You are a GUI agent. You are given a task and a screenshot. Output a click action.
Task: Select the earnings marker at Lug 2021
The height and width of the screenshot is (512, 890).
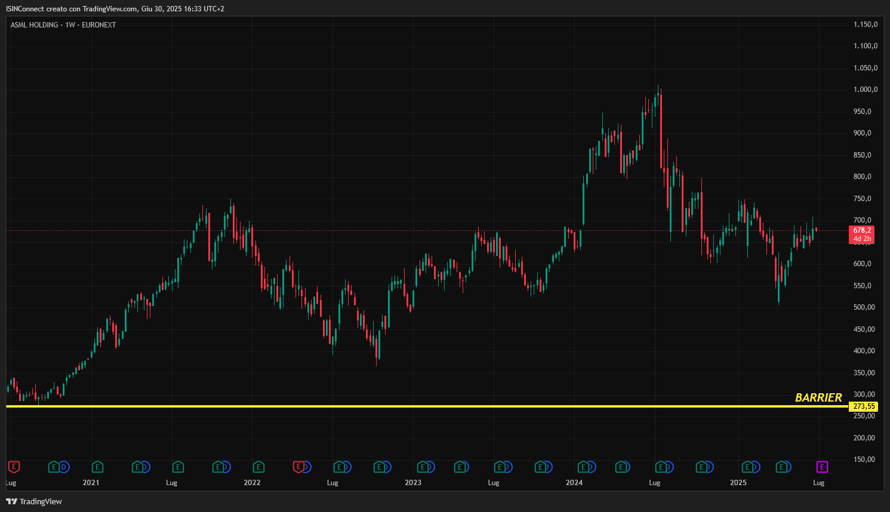[178, 467]
